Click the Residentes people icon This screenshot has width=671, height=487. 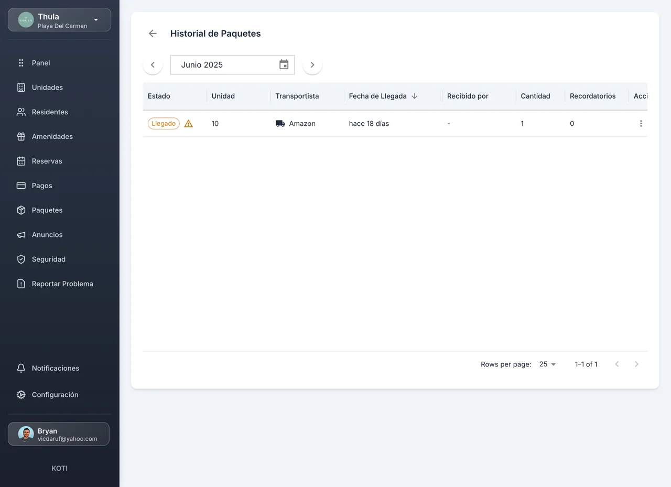pyautogui.click(x=21, y=112)
